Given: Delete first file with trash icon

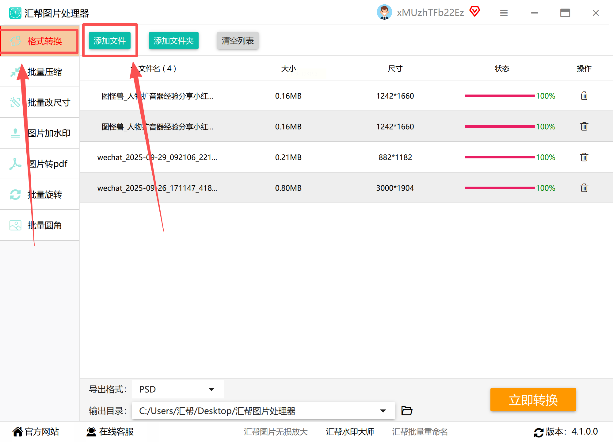Looking at the screenshot, I should tap(584, 96).
